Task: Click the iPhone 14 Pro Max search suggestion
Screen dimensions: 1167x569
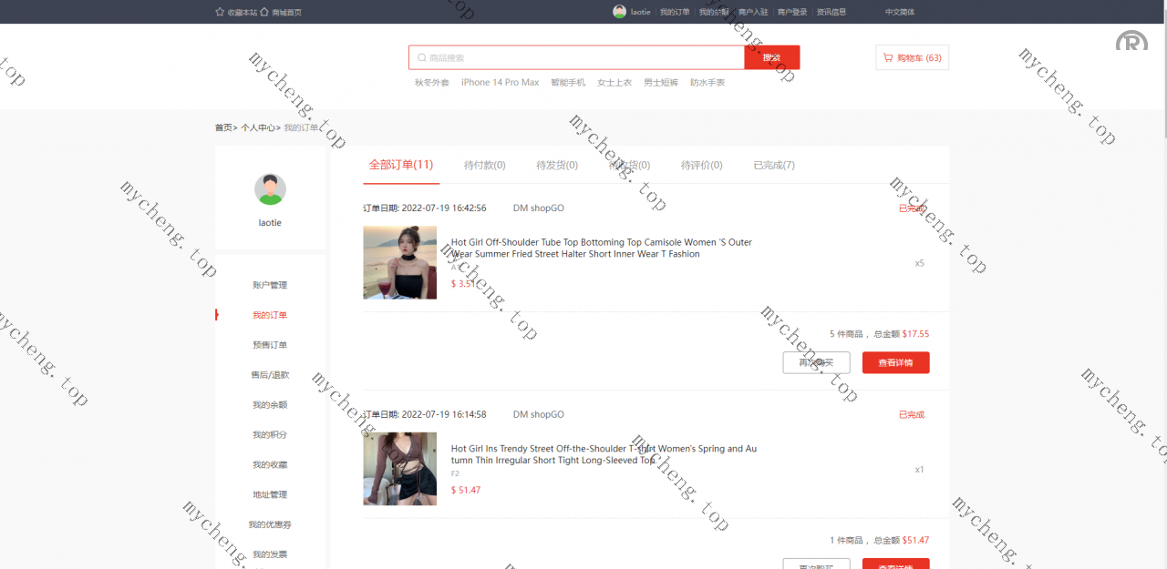Action: tap(500, 83)
